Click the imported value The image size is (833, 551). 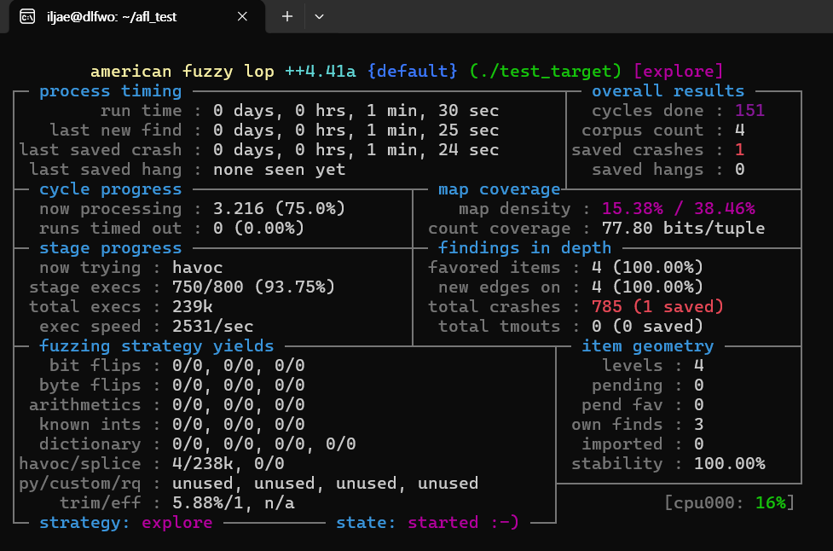(698, 444)
